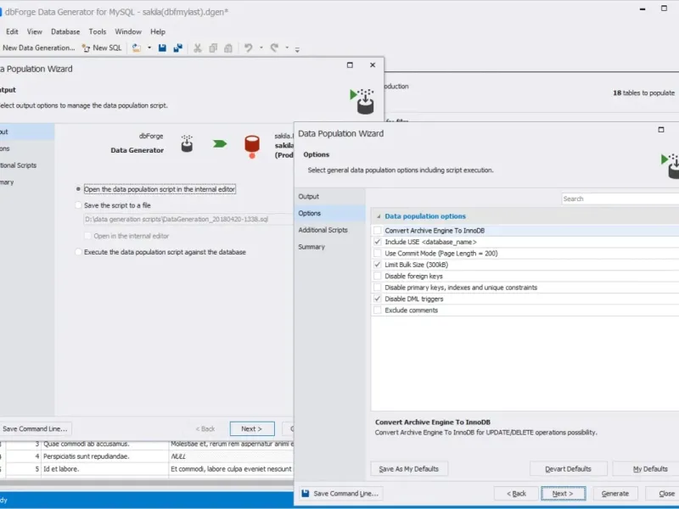This screenshot has width=679, height=509.
Task: Select 'Execute the data population script against database' radio
Action: [78, 252]
